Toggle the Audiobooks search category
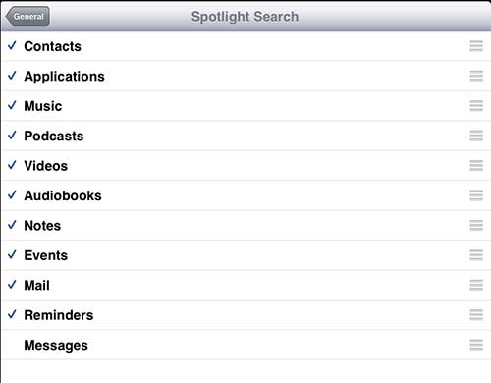This screenshot has width=491, height=383. click(245, 195)
